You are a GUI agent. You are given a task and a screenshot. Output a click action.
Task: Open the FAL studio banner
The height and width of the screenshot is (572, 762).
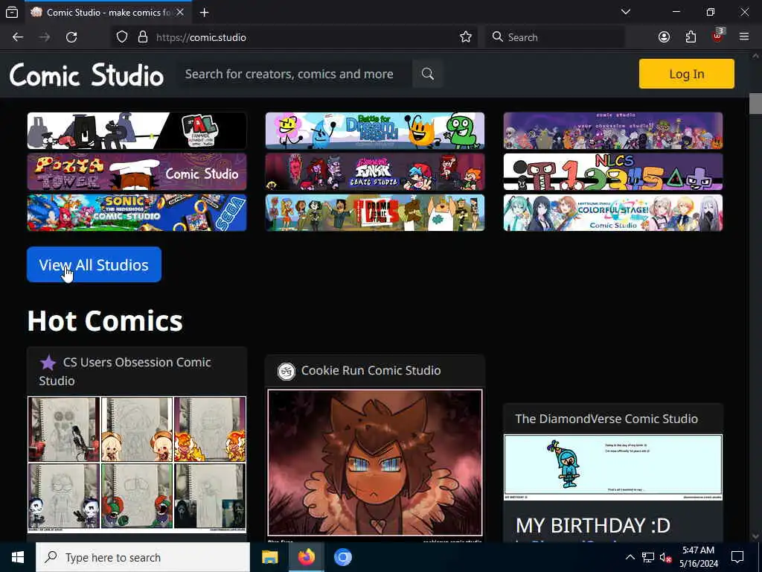[137, 130]
